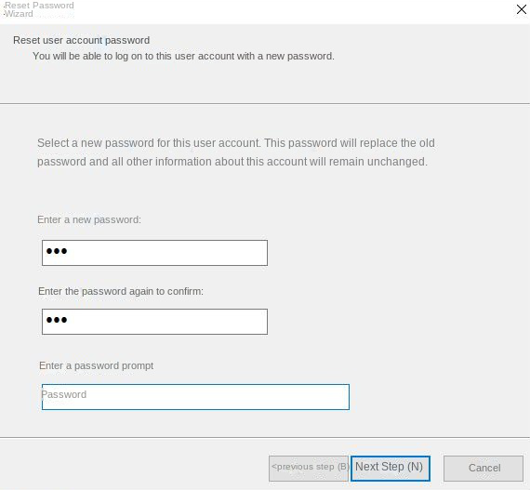This screenshot has width=530, height=490.
Task: Click the empty title bar area beside the title
Action: 291,10
